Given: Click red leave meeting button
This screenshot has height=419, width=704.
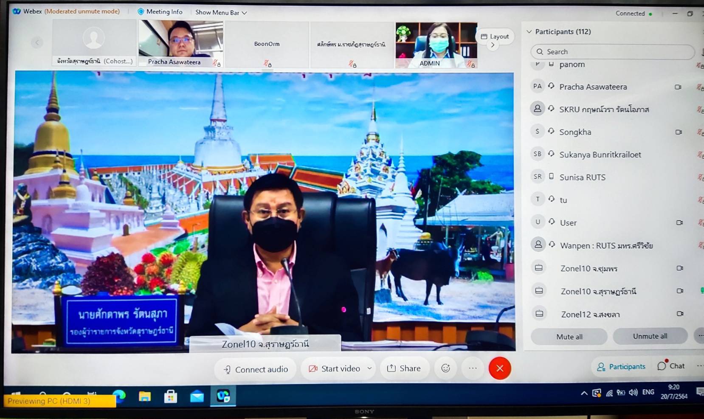Looking at the screenshot, I should [x=500, y=368].
